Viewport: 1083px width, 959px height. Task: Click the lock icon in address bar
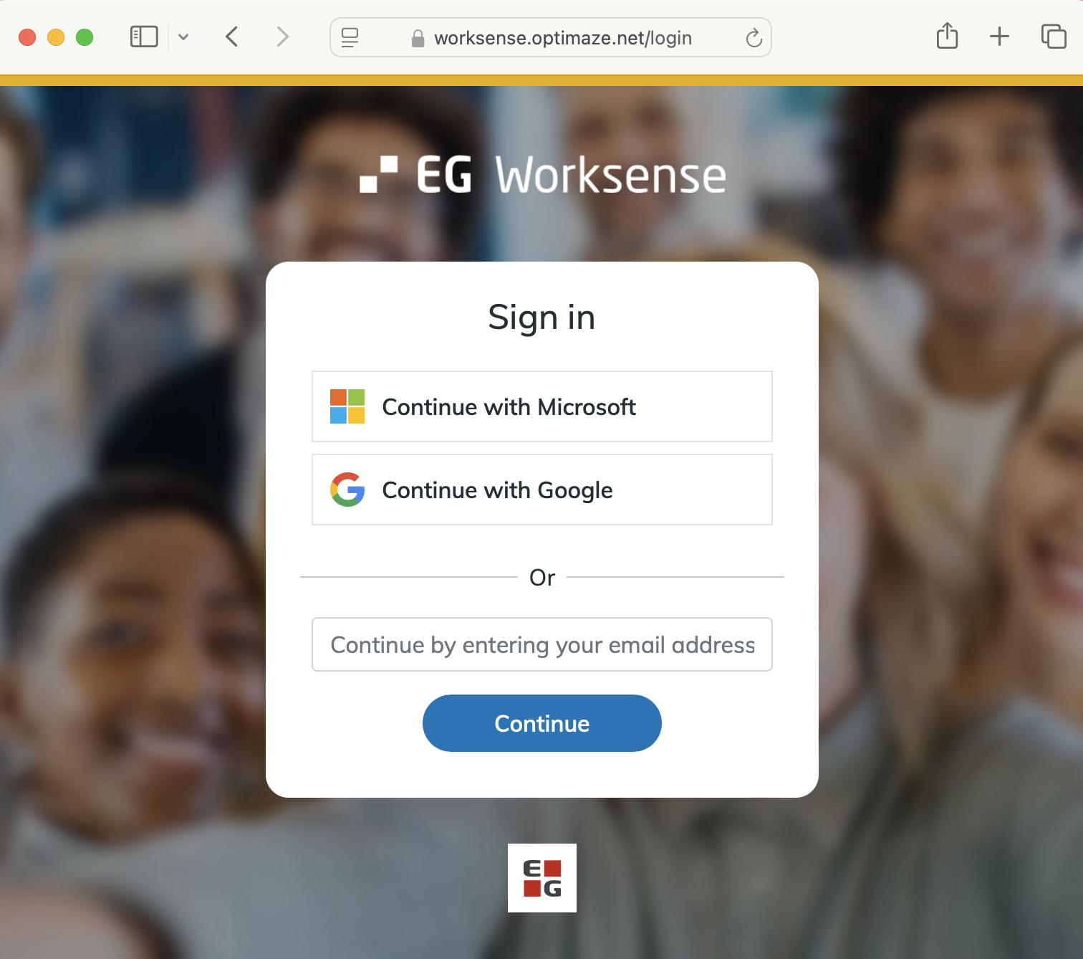pos(418,38)
